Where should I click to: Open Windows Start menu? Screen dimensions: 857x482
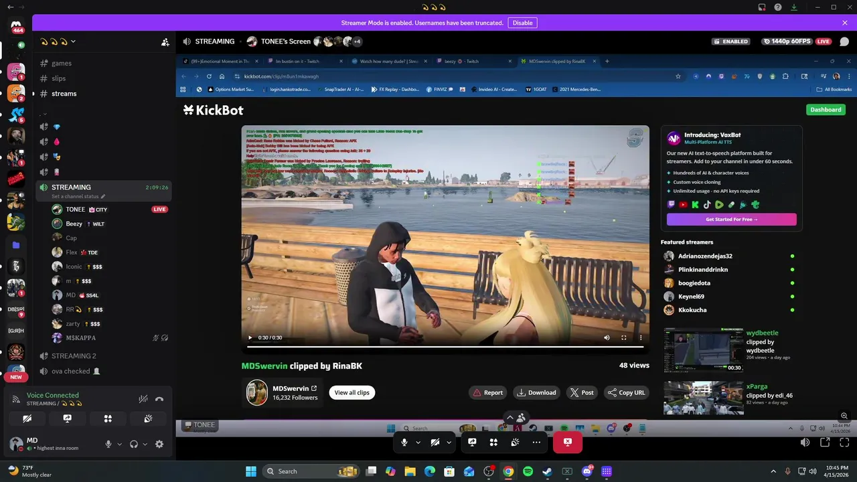pyautogui.click(x=251, y=471)
